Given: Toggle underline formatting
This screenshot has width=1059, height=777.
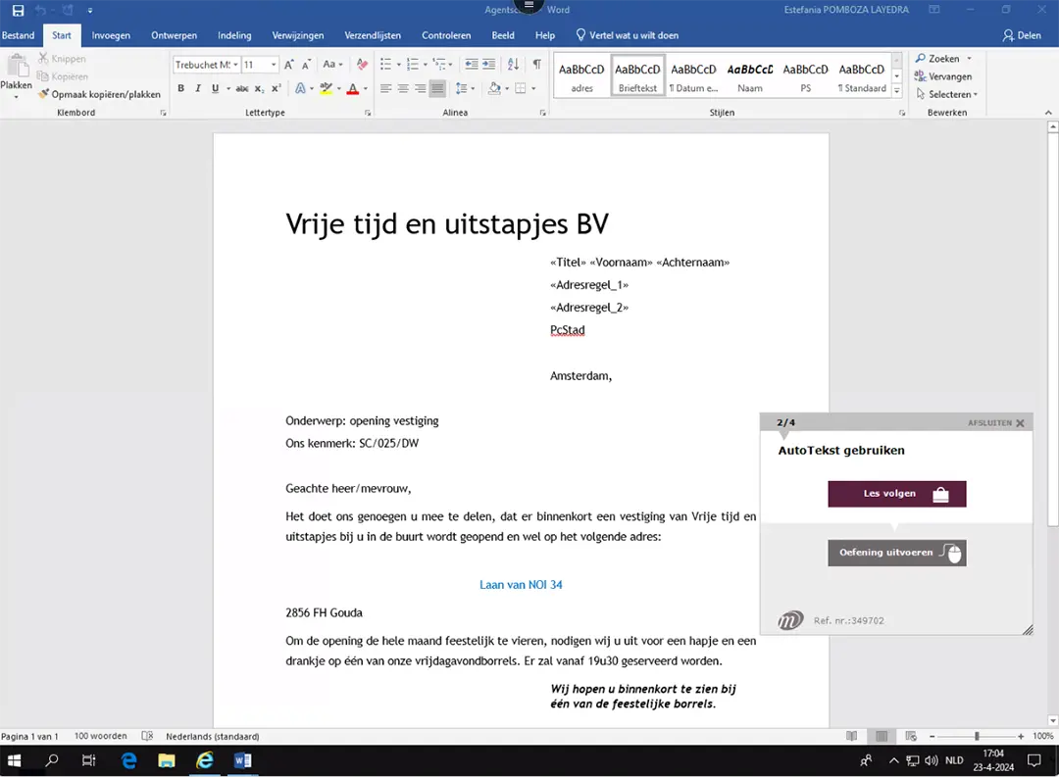Looking at the screenshot, I should 216,88.
